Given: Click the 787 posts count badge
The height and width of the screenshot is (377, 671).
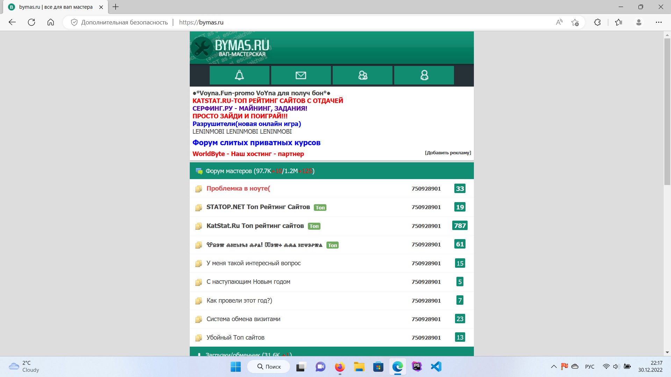Looking at the screenshot, I should (x=460, y=226).
